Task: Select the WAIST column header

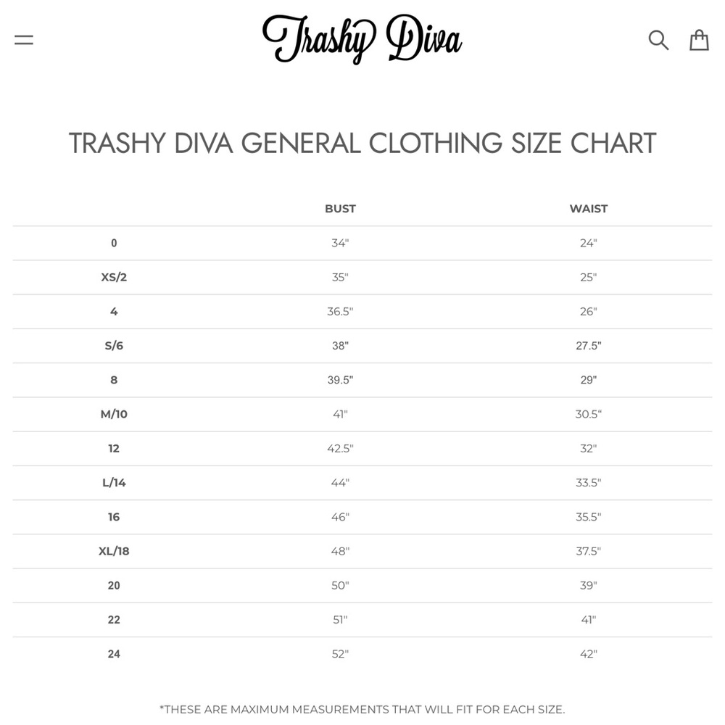Action: tap(588, 209)
